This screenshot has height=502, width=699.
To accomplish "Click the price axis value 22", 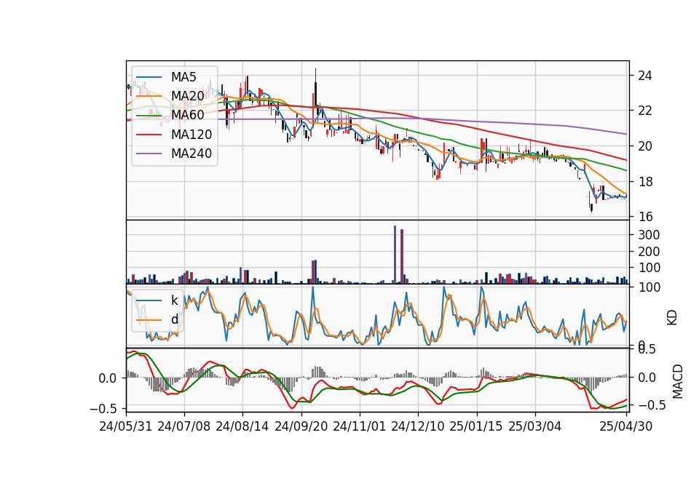I will pos(644,111).
